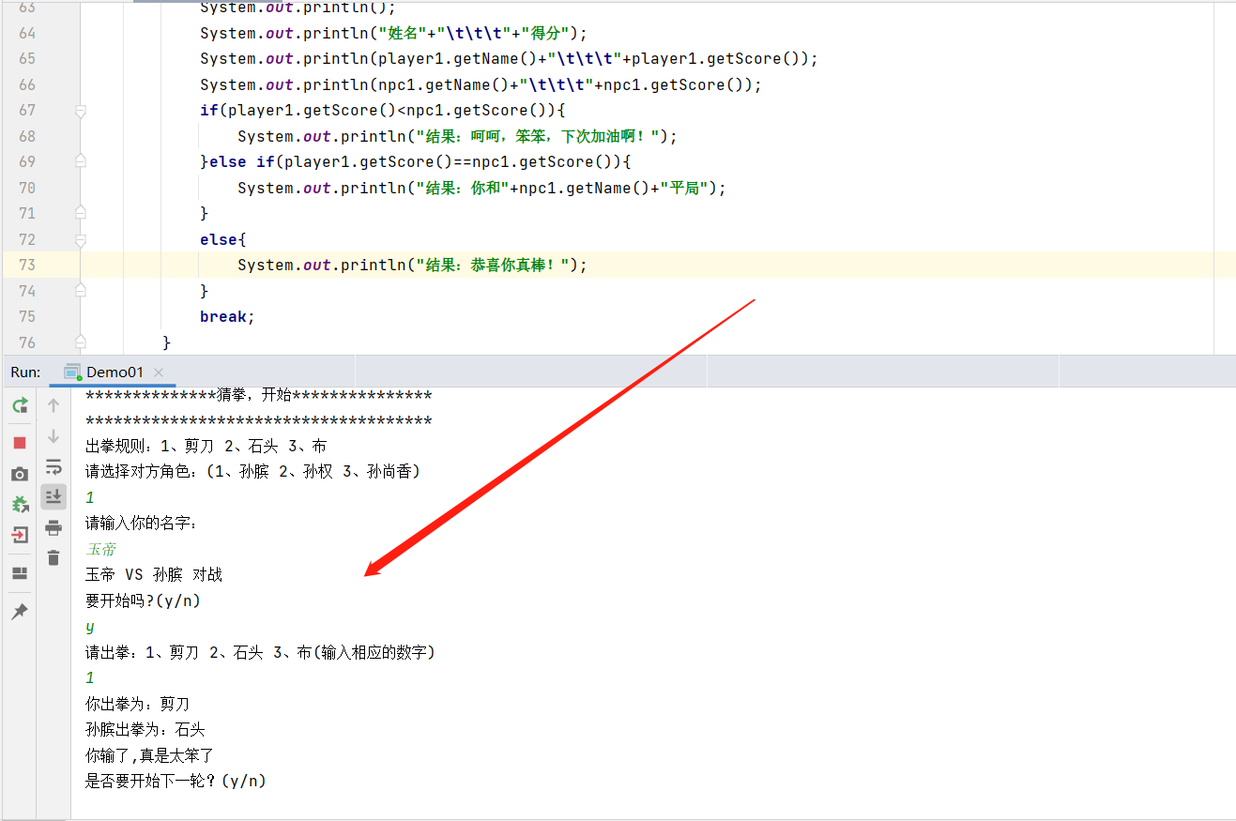Click console line "要开始吗?(y/n)"
The width and height of the screenshot is (1236, 821).
143,601
